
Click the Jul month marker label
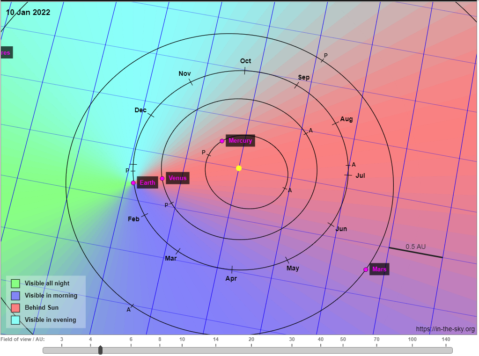click(360, 175)
